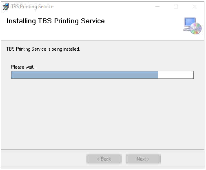
Task: Click the installer icon in the title bar
Action: pos(6,7)
